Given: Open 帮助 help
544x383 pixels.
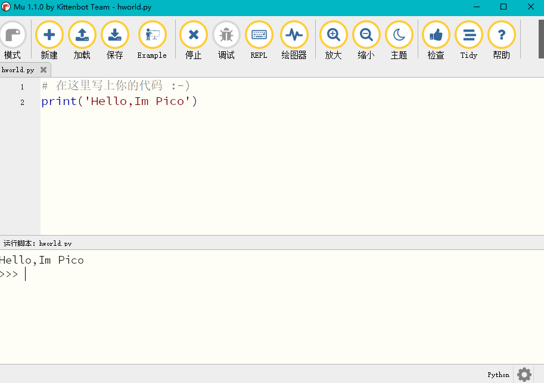Looking at the screenshot, I should click(501, 40).
